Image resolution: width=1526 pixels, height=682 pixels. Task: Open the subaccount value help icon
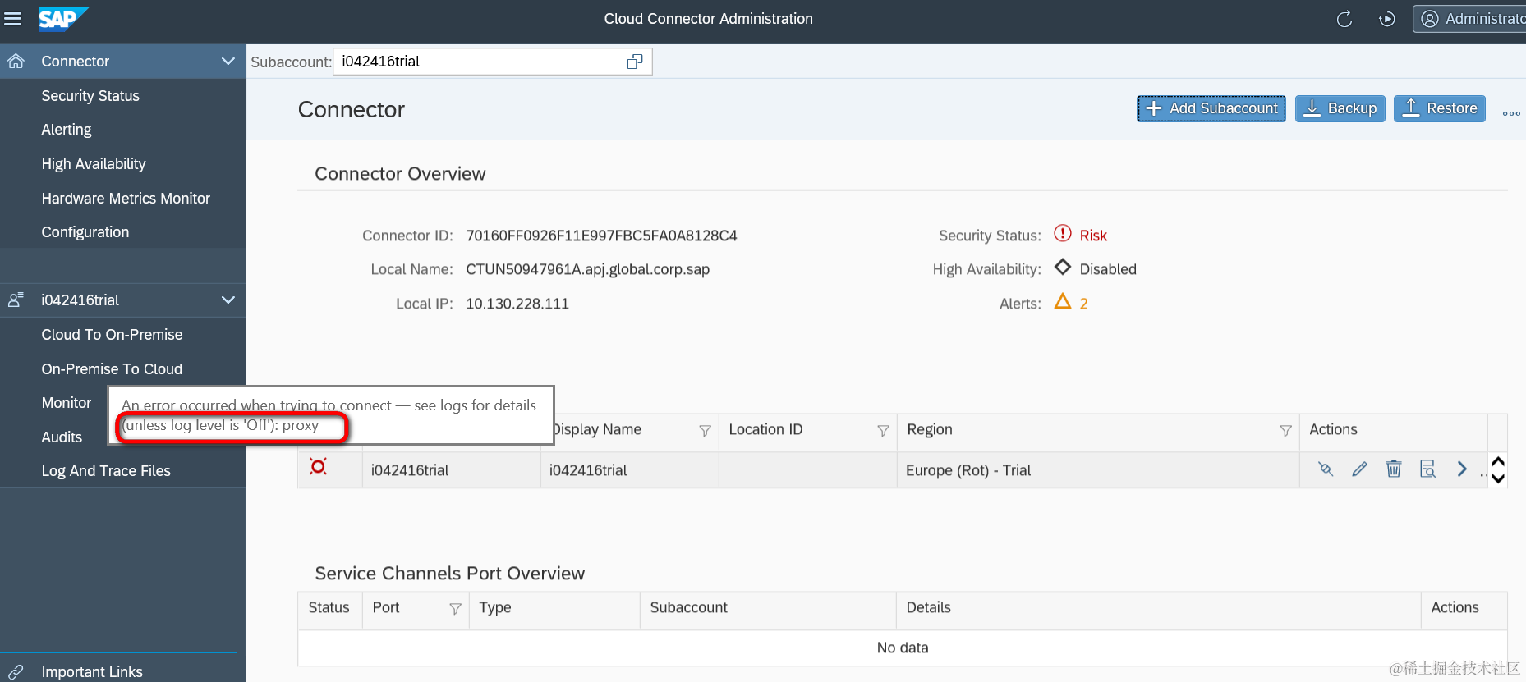[x=635, y=62]
